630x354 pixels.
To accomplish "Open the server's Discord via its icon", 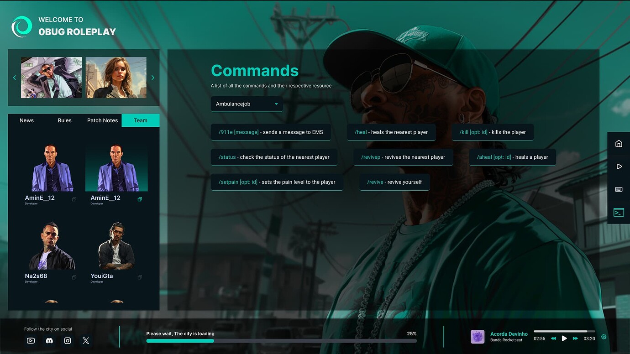I will tap(49, 340).
